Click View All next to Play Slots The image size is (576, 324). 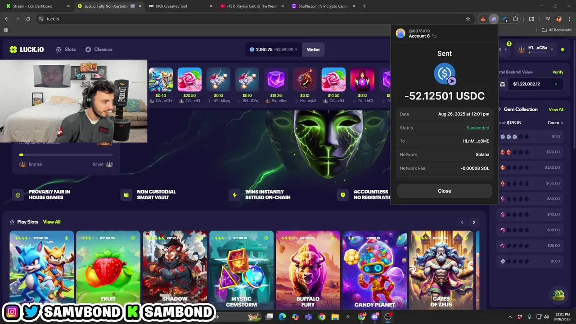[52, 222]
